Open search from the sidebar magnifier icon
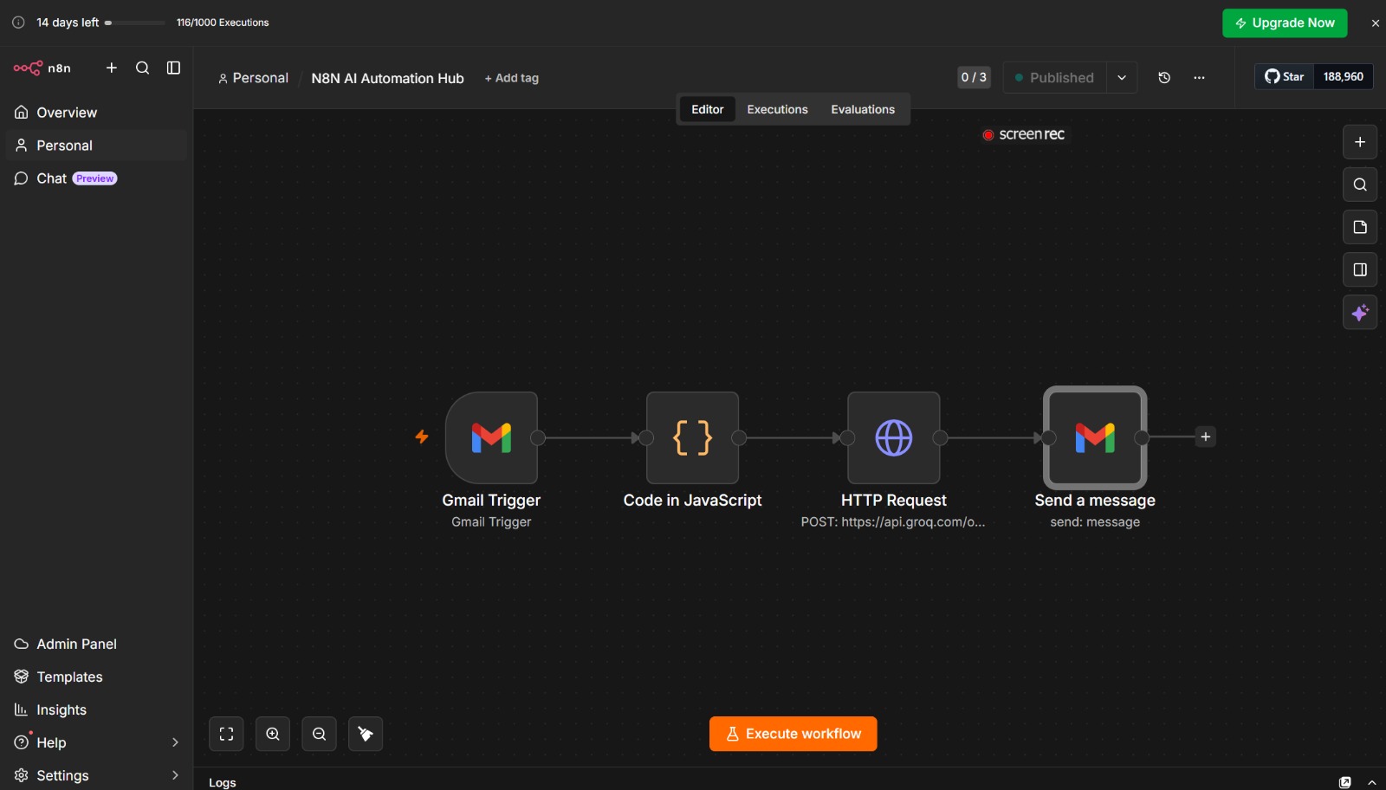 [x=143, y=68]
